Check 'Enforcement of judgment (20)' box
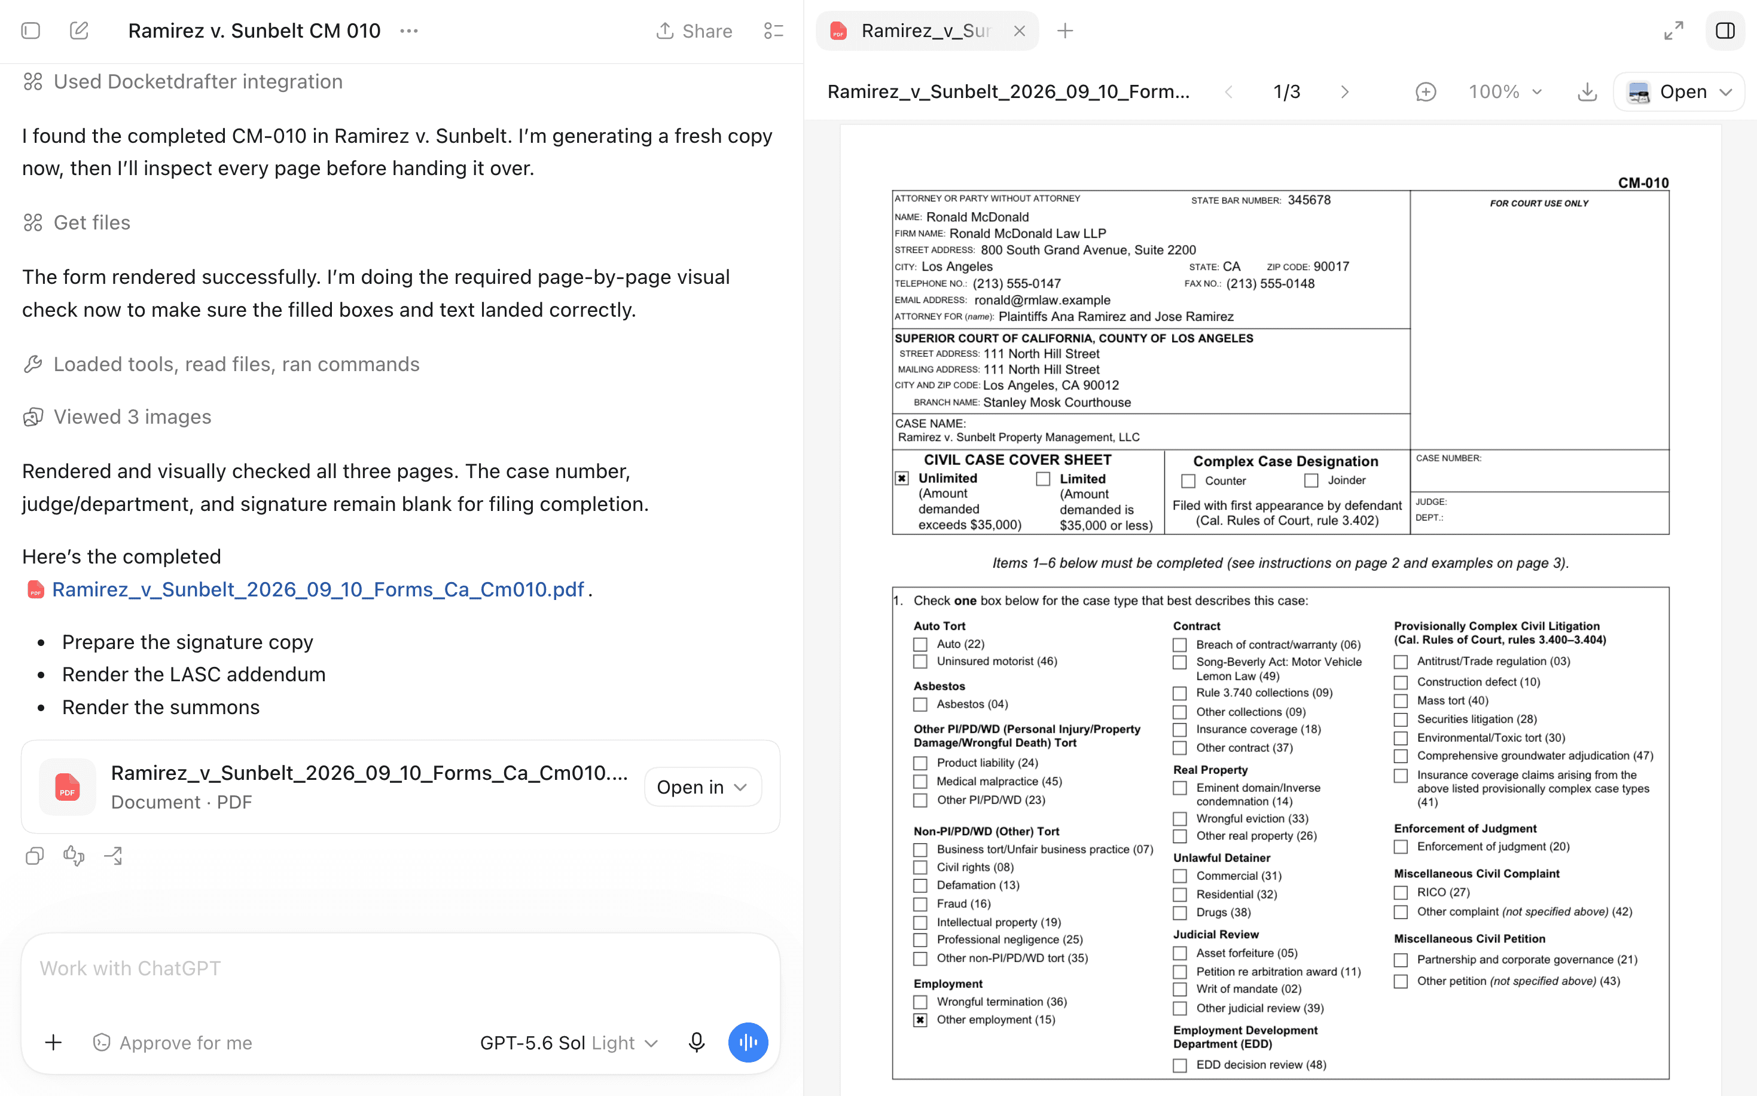The height and width of the screenshot is (1096, 1757). pos(1401,847)
